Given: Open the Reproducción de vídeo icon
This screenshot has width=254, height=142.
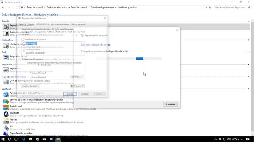Looking at the screenshot, I should point(6,134).
